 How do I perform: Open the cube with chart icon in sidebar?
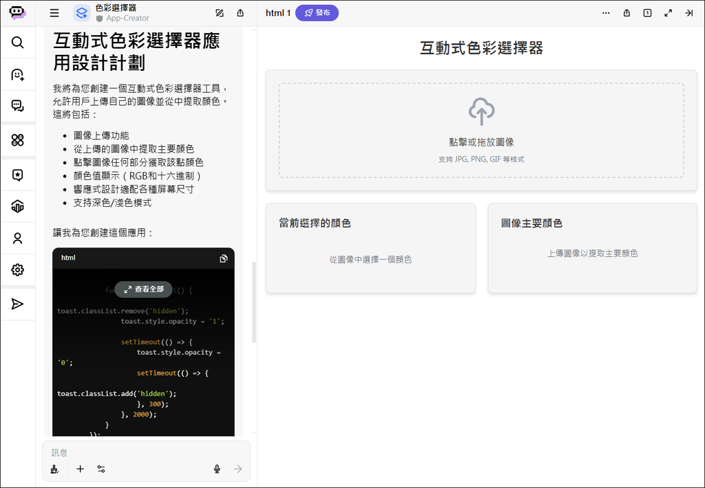(x=17, y=206)
